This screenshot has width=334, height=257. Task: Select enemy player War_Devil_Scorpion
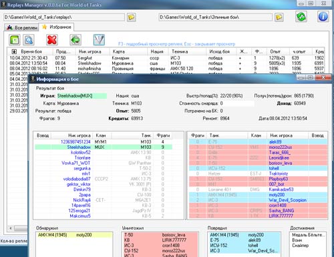pyautogui.click(x=258, y=200)
